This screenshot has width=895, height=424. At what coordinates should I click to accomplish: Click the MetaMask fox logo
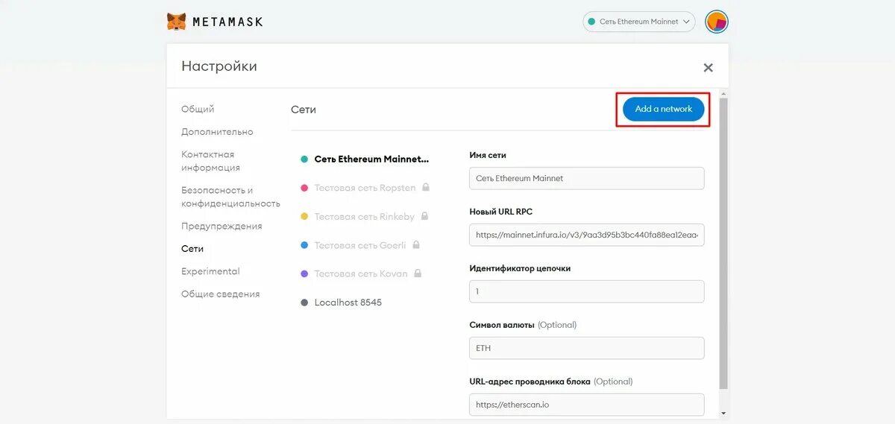coord(176,22)
